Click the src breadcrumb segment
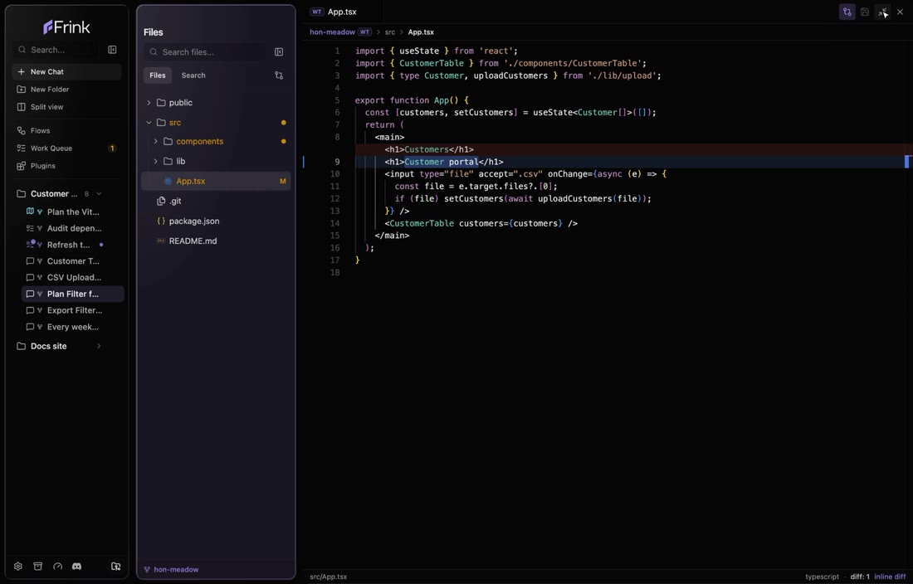Screen dimensions: 913x584 390,32
